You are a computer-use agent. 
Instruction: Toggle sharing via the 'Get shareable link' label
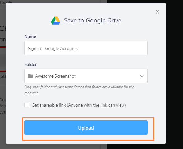[x=49, y=105]
